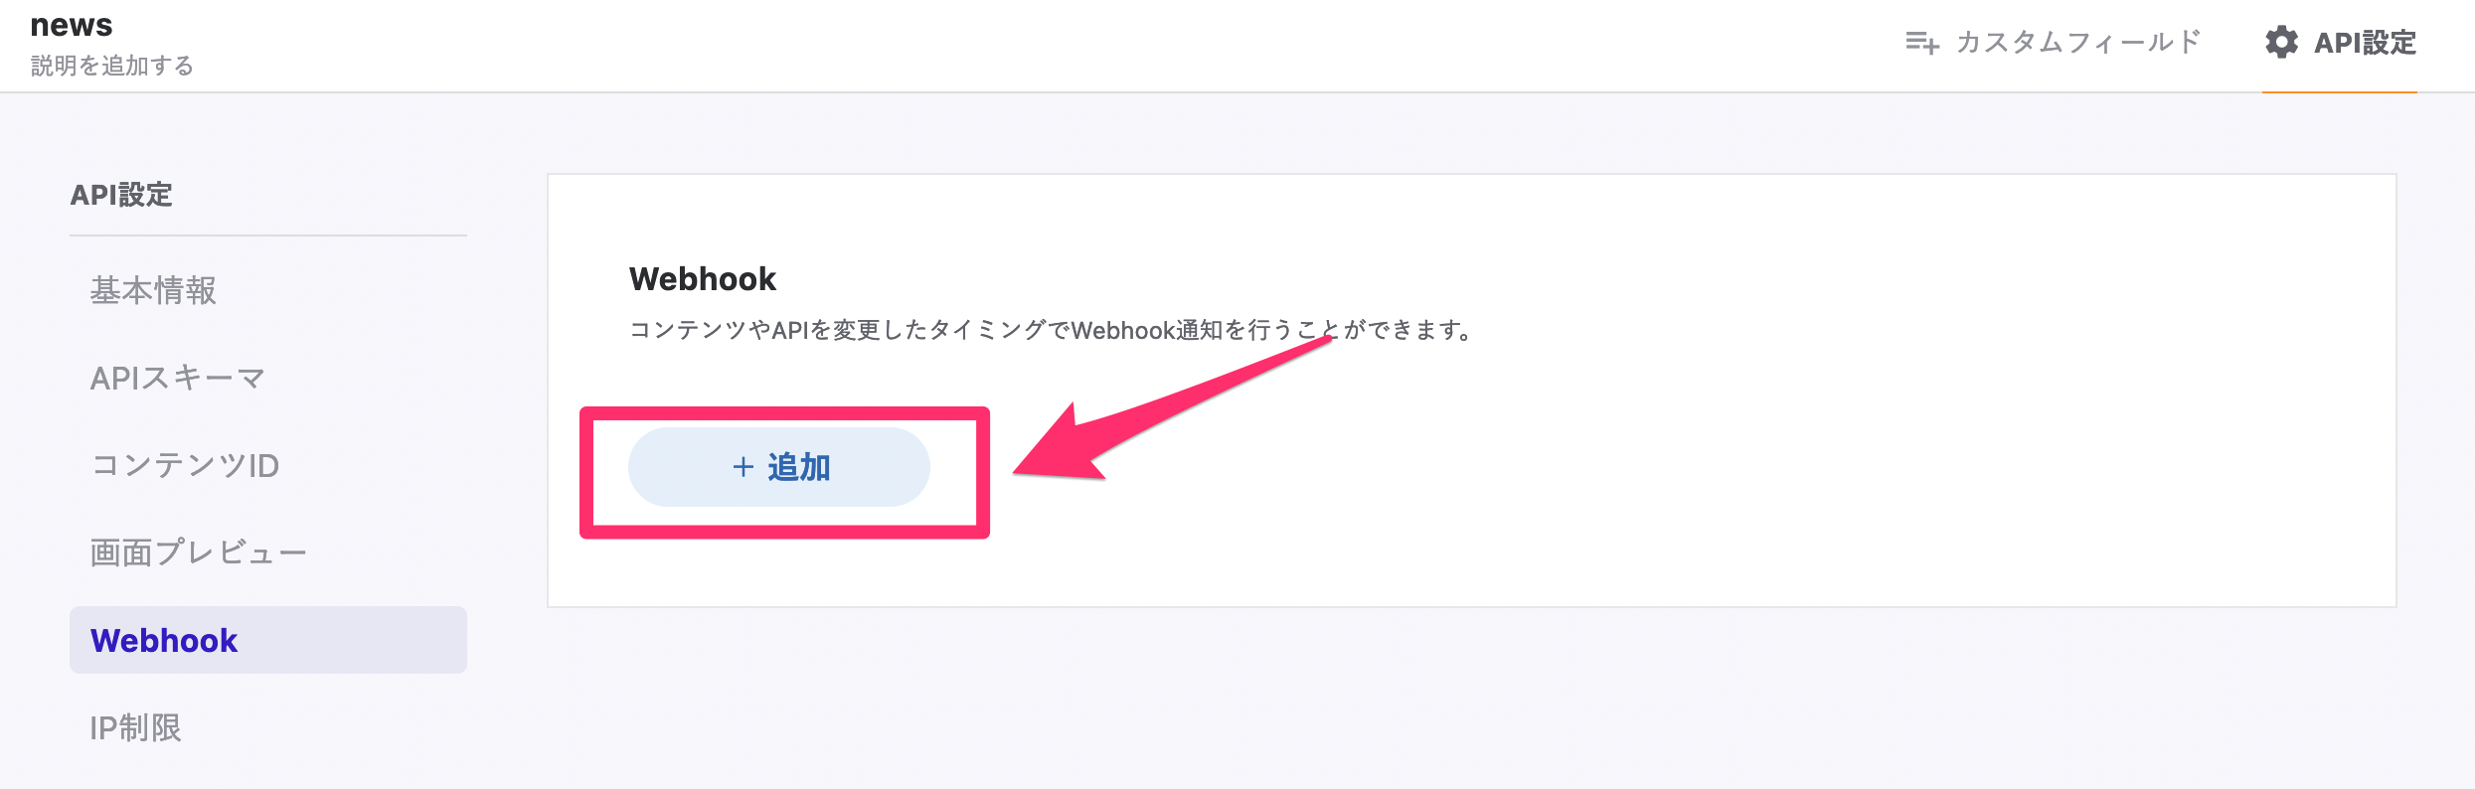
Task: Click the pink highlight frame border
Action: [x=784, y=412]
